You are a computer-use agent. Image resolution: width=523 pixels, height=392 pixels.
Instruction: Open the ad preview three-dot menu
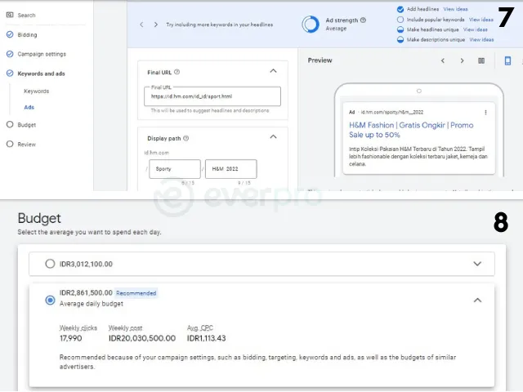485,113
